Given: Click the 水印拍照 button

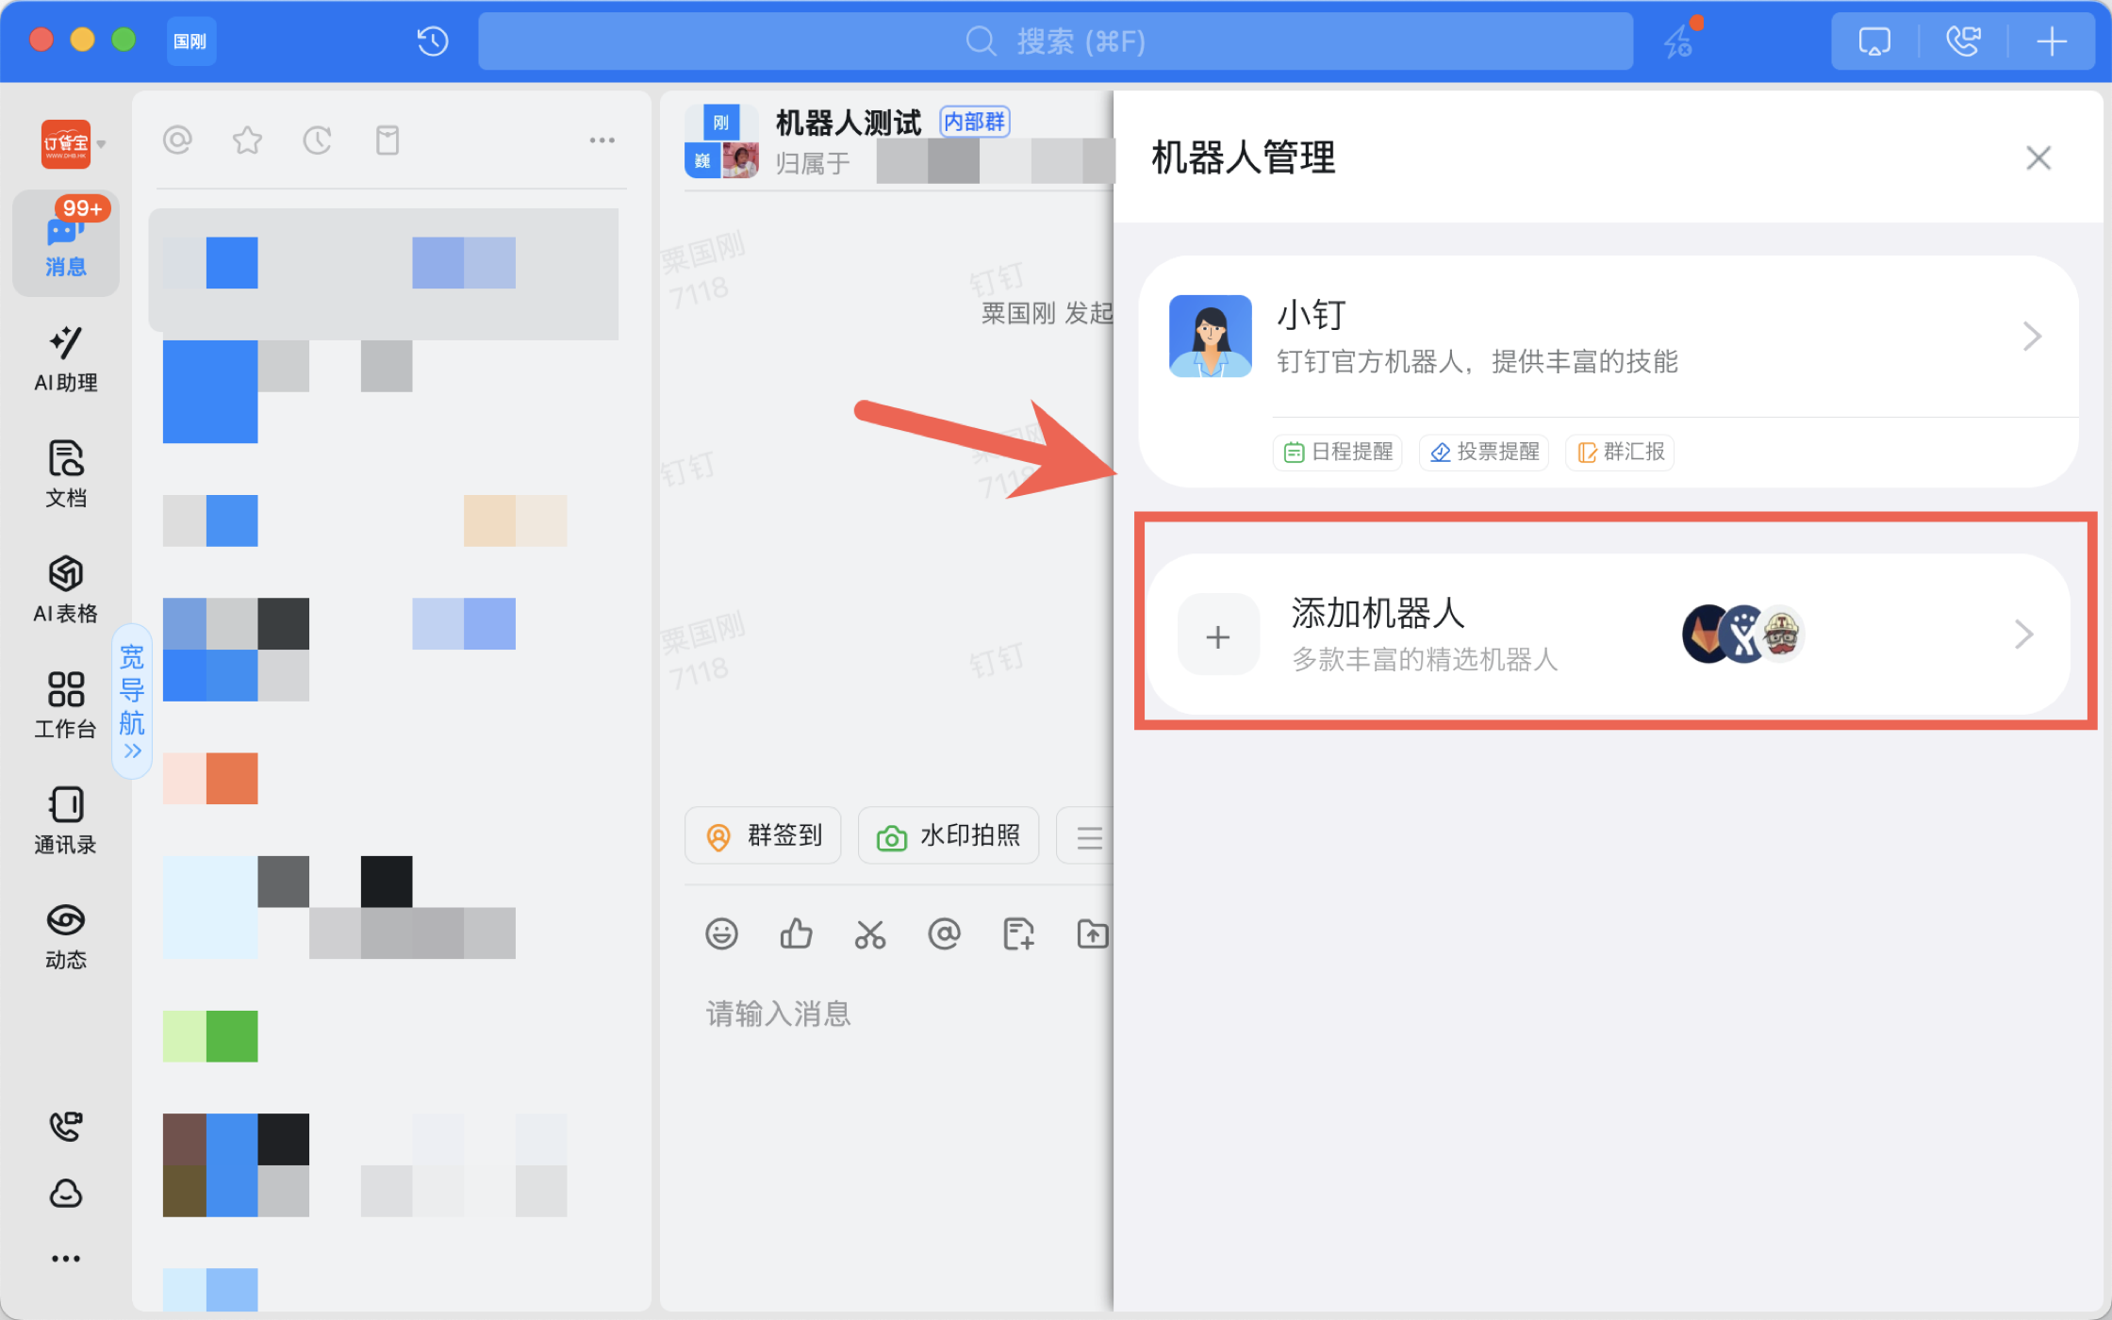Looking at the screenshot, I should tap(948, 835).
